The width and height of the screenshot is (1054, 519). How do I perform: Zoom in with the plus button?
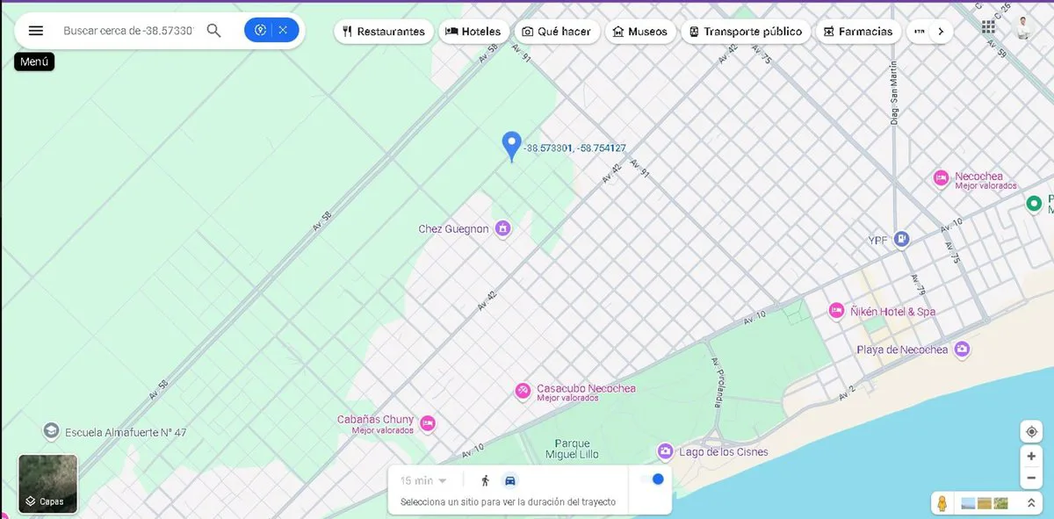point(1031,457)
